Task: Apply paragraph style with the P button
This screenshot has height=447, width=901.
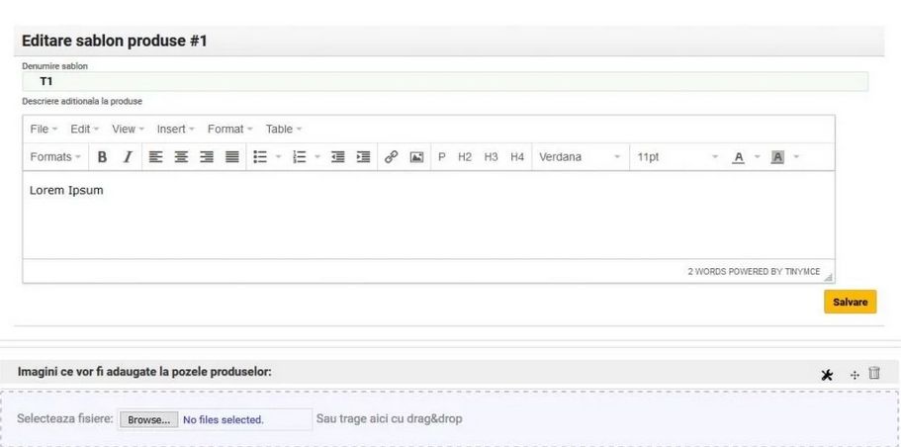Action: (442, 157)
